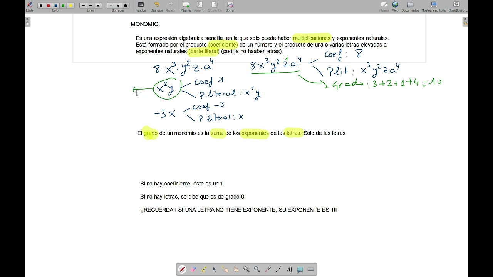Viewport: 493px width, 277px height.
Task: Click the highlighted word suma
Action: point(217,133)
